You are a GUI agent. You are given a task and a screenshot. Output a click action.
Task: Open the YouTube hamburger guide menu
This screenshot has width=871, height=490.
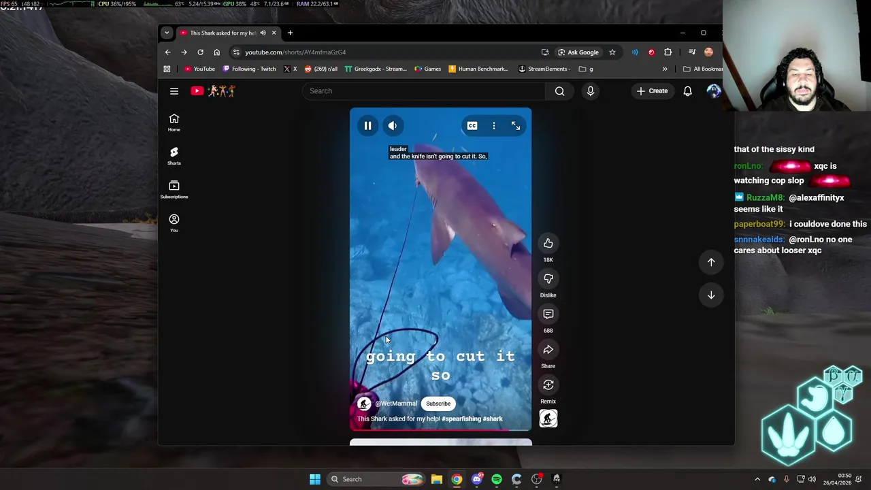tap(174, 91)
